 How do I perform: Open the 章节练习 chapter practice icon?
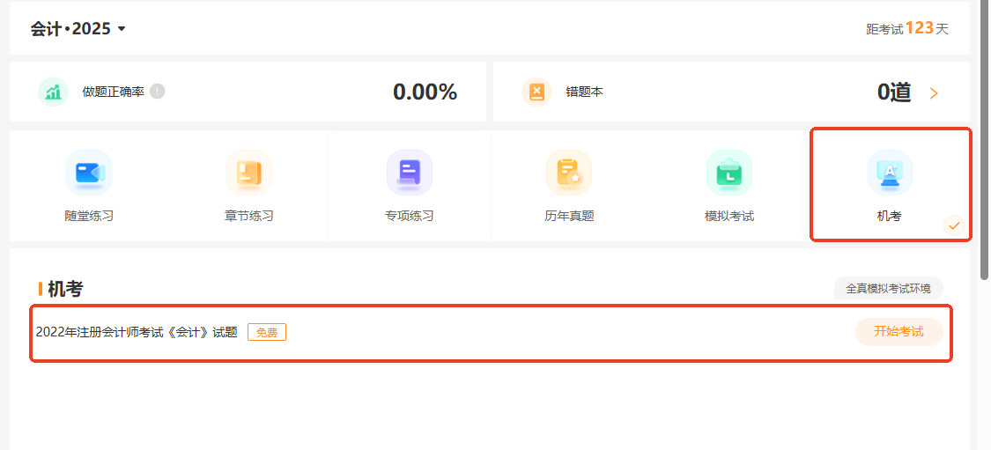(x=249, y=173)
